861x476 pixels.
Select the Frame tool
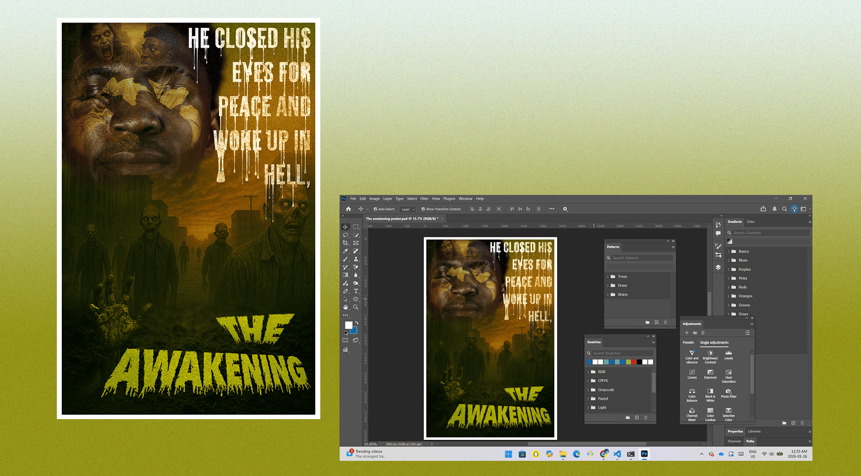coord(356,243)
